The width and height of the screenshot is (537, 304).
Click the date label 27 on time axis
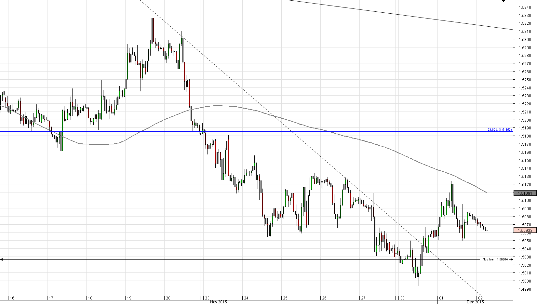363,298
